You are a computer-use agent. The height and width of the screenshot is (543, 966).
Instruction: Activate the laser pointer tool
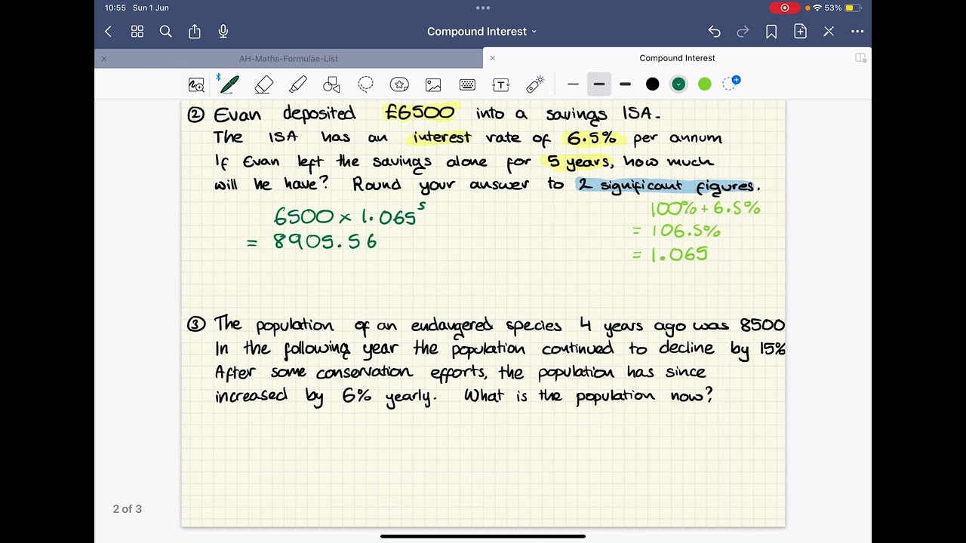(x=535, y=84)
